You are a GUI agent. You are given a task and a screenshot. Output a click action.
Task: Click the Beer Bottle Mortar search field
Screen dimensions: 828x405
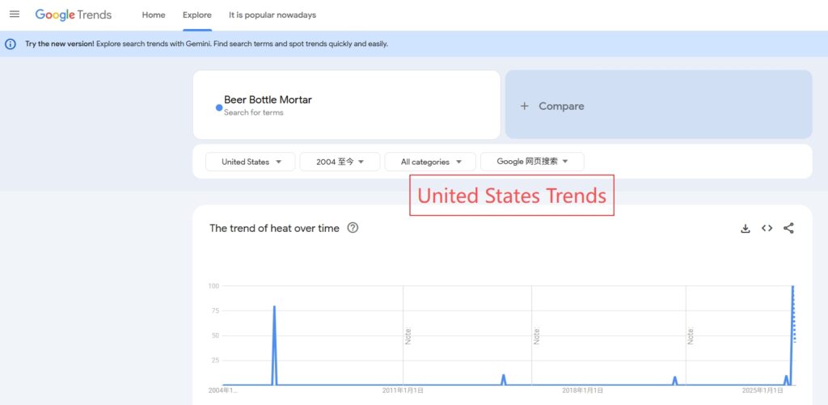268,100
